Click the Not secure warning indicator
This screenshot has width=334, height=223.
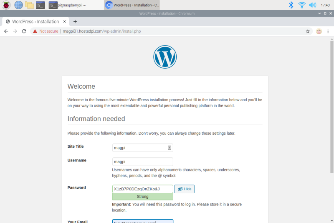[46, 31]
